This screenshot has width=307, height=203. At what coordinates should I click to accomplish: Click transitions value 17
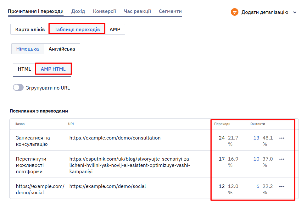[x=222, y=159]
